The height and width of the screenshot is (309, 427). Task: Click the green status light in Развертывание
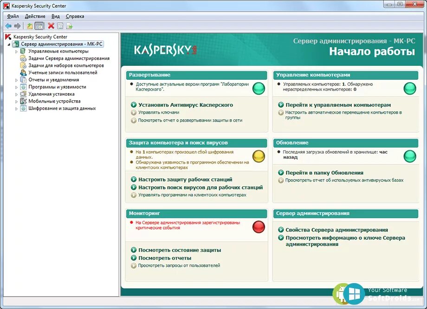[x=259, y=89]
